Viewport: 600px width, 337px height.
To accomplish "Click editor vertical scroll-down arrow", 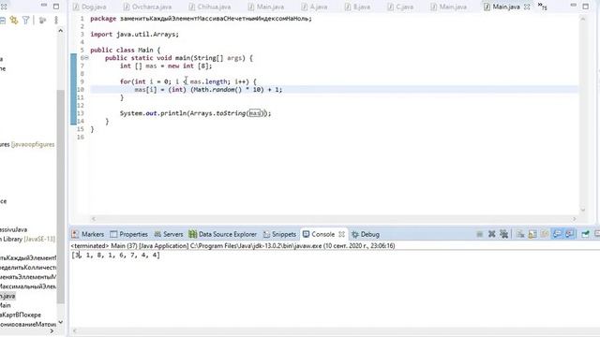I will pos(583,210).
